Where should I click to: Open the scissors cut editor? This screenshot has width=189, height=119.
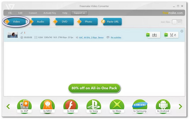[x=171, y=35]
